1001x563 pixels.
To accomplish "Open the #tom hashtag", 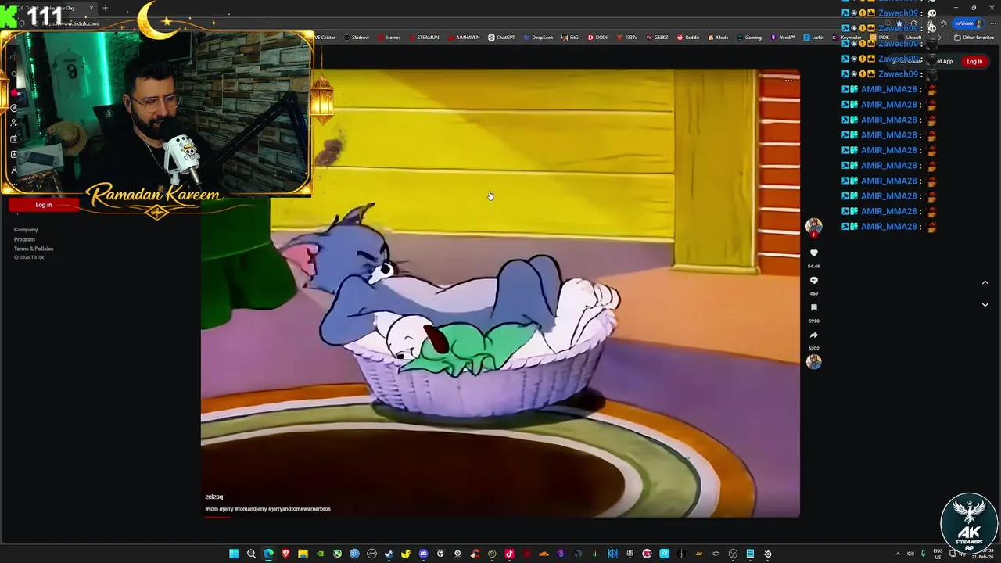I will 211,509.
